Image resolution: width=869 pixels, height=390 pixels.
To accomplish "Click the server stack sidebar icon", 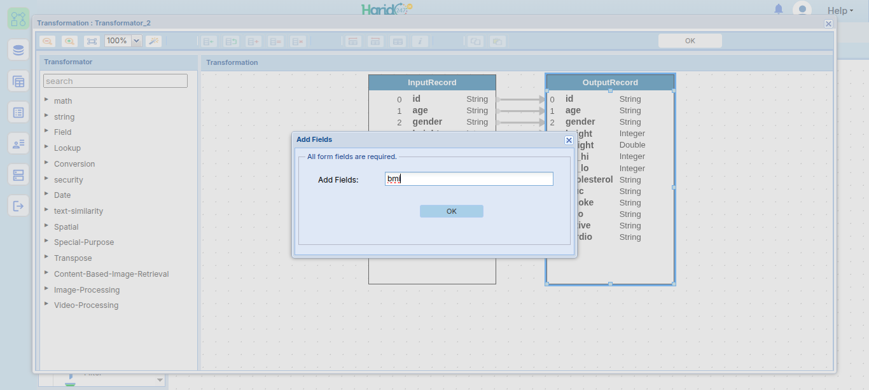I will click(x=18, y=174).
